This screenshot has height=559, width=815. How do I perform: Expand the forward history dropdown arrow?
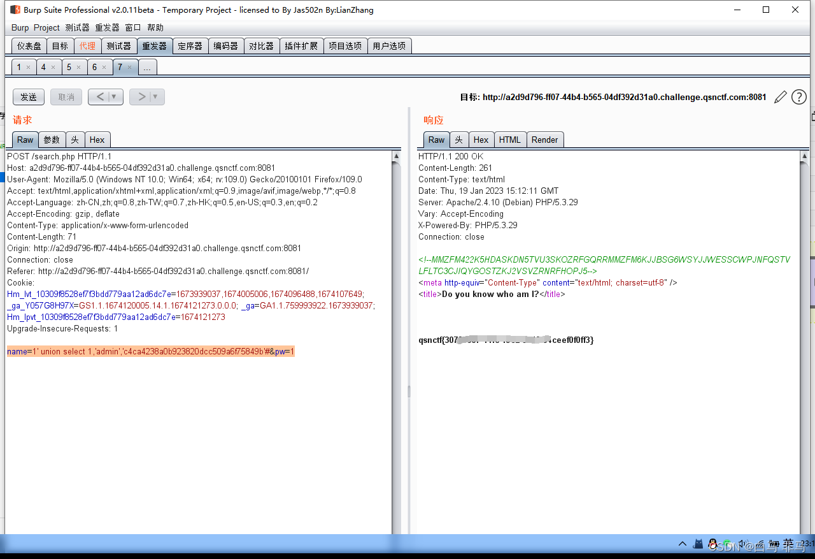click(x=155, y=97)
